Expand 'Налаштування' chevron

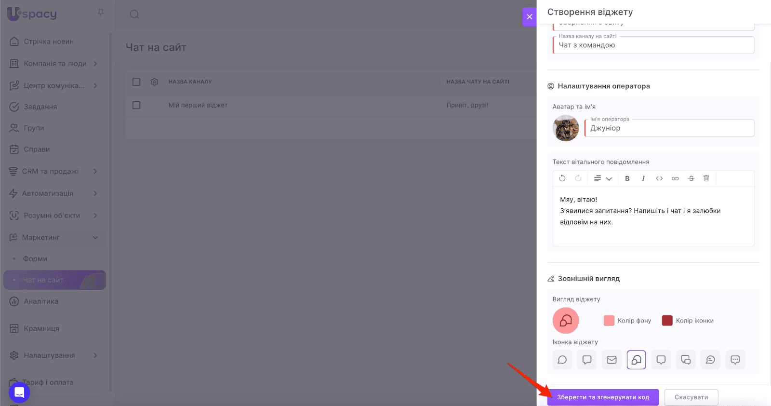click(95, 355)
